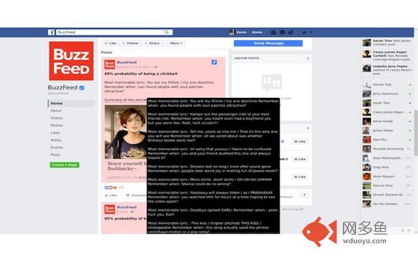Select Videos in the left sidebar
Image resolution: width=418 pixels, height=261 pixels.
click(57, 118)
